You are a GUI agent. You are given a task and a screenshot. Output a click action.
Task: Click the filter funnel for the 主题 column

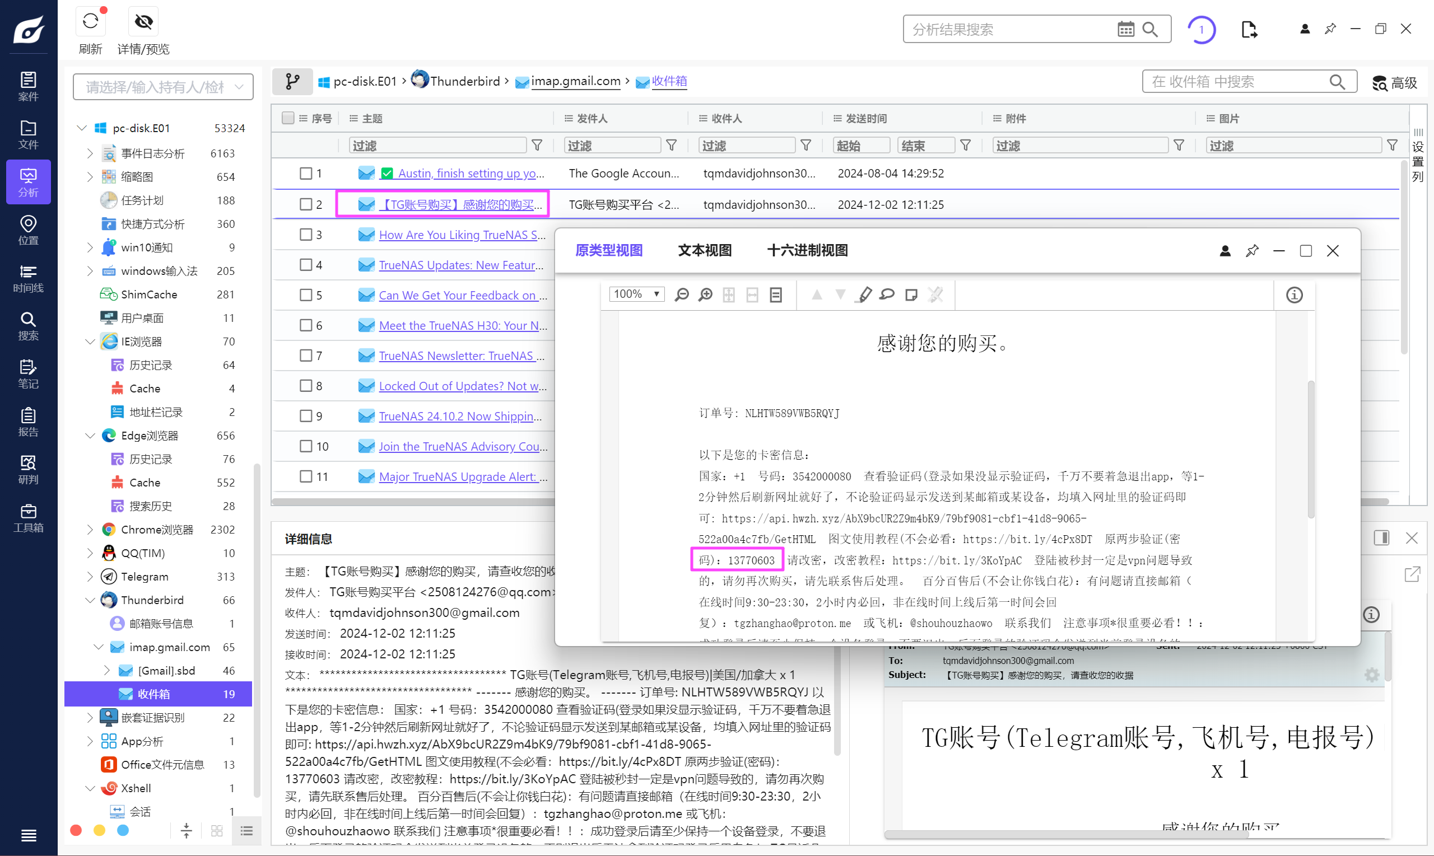tap(537, 146)
